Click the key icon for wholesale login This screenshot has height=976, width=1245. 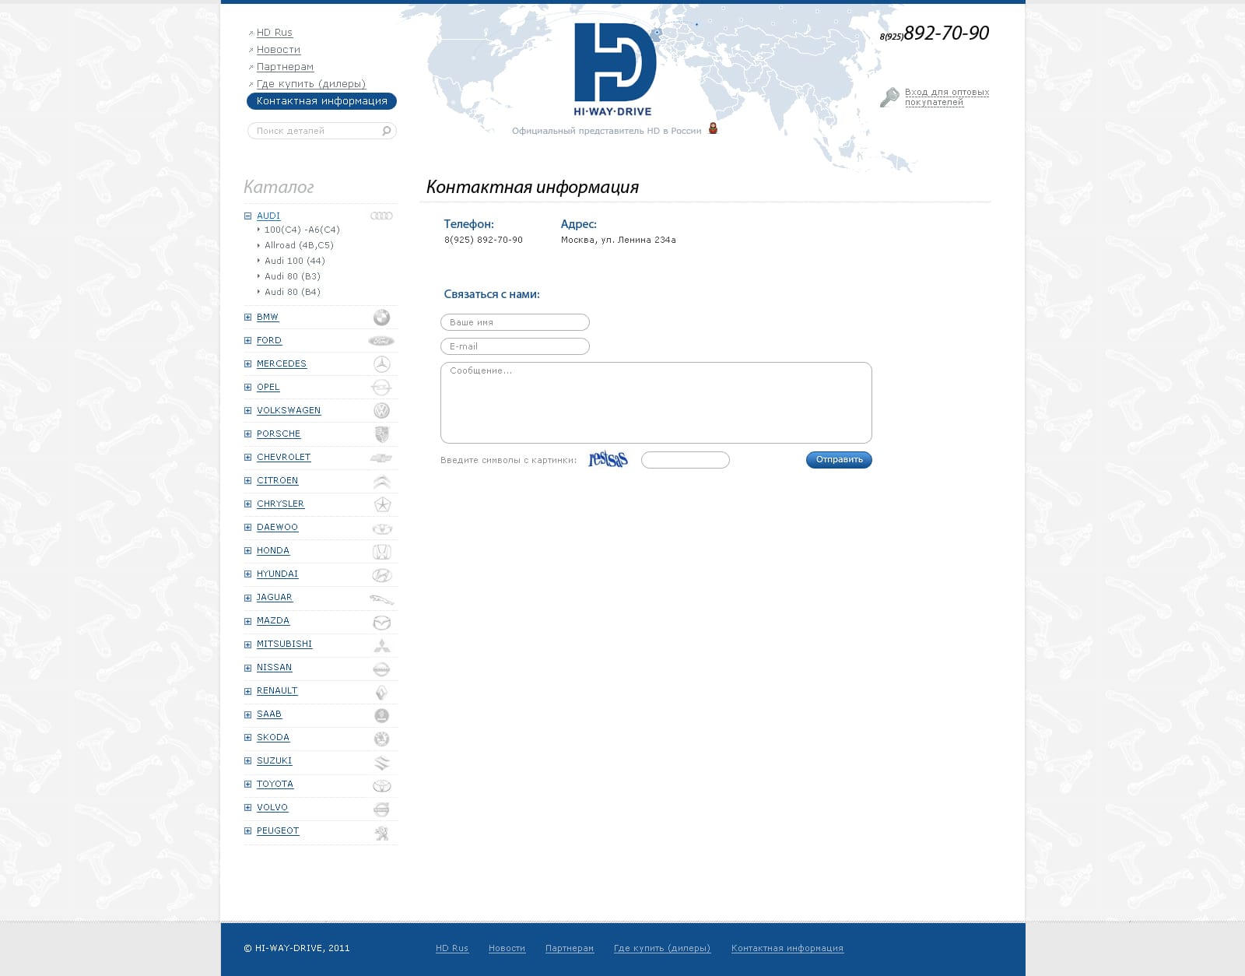(889, 97)
